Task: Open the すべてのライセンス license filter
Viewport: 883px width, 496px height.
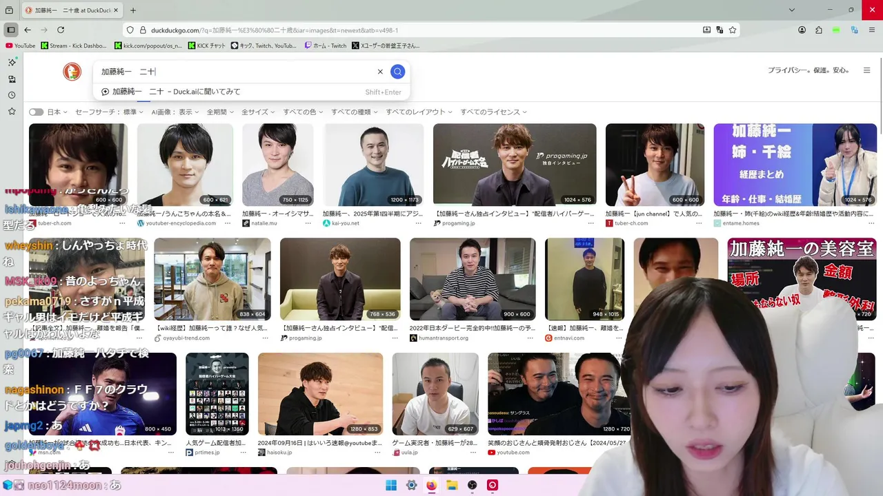Action: click(493, 112)
